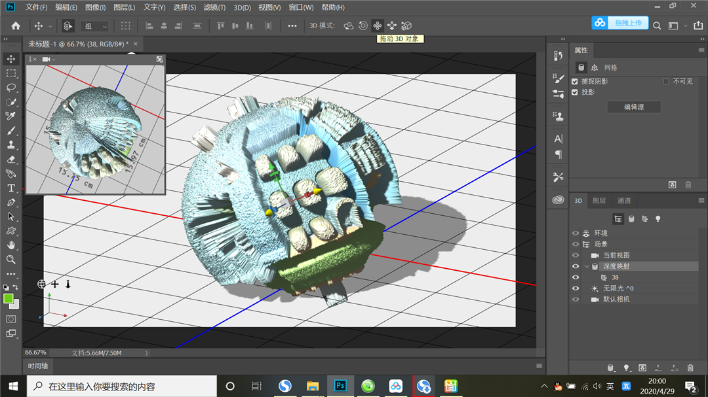708x397 pixels.
Task: Hide the 无限光 ^0 light layer
Action: pyautogui.click(x=576, y=288)
